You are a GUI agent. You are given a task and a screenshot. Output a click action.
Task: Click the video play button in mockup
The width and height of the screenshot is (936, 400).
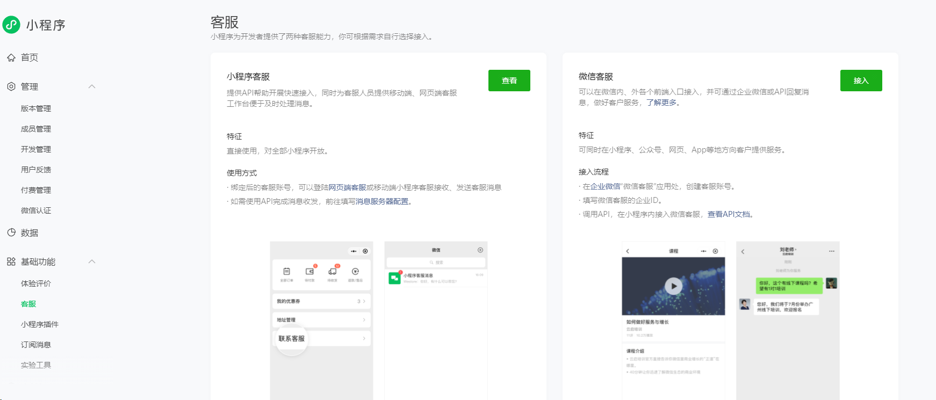[x=673, y=286]
